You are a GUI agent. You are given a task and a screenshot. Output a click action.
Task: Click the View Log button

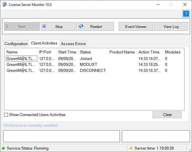click(171, 26)
